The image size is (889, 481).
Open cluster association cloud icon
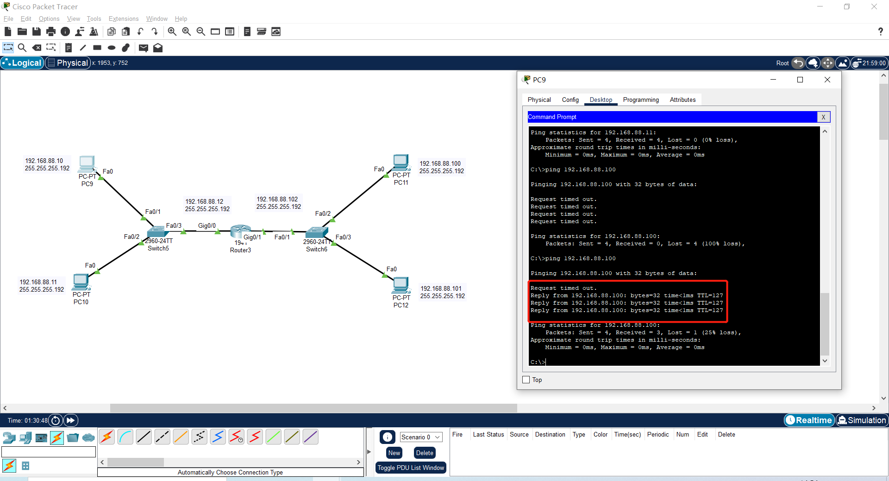276,31
